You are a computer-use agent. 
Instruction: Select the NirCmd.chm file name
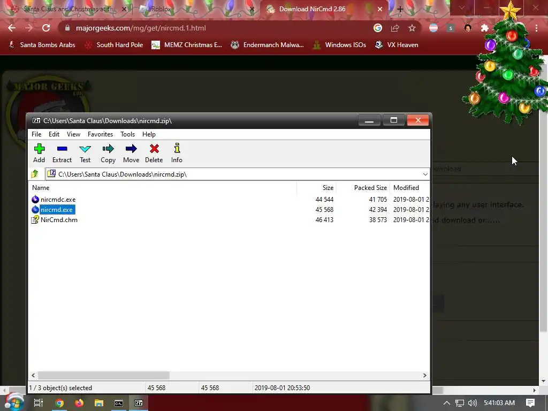click(x=59, y=220)
